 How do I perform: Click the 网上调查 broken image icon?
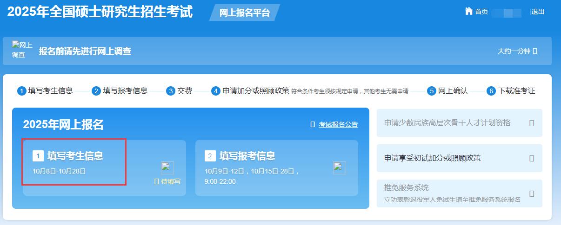pos(22,50)
